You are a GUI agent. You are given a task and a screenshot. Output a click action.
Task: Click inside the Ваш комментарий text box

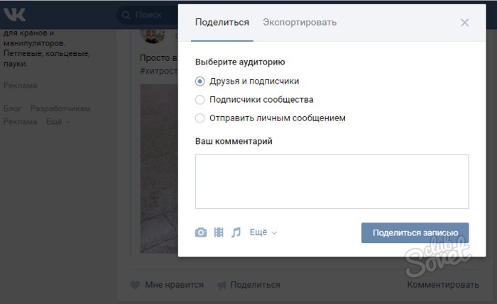click(x=332, y=181)
